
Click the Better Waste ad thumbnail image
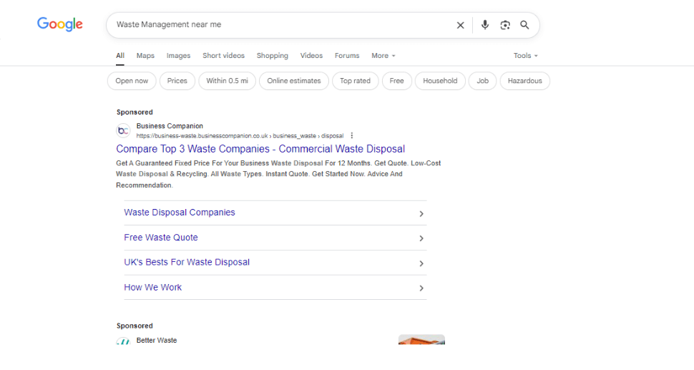[421, 339]
